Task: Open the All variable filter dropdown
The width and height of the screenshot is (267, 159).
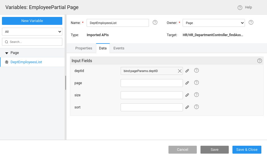Action: pos(32,32)
